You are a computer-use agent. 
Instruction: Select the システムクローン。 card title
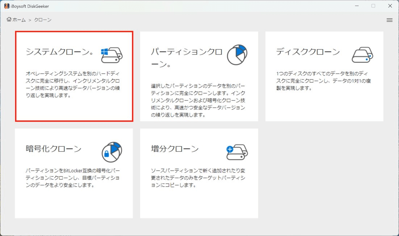(59, 52)
